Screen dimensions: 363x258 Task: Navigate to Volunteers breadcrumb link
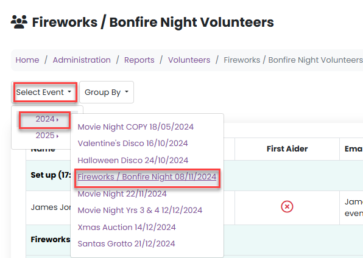point(189,60)
